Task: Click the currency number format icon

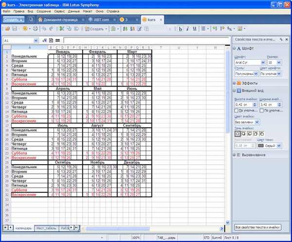Action: pyautogui.click(x=229, y=29)
